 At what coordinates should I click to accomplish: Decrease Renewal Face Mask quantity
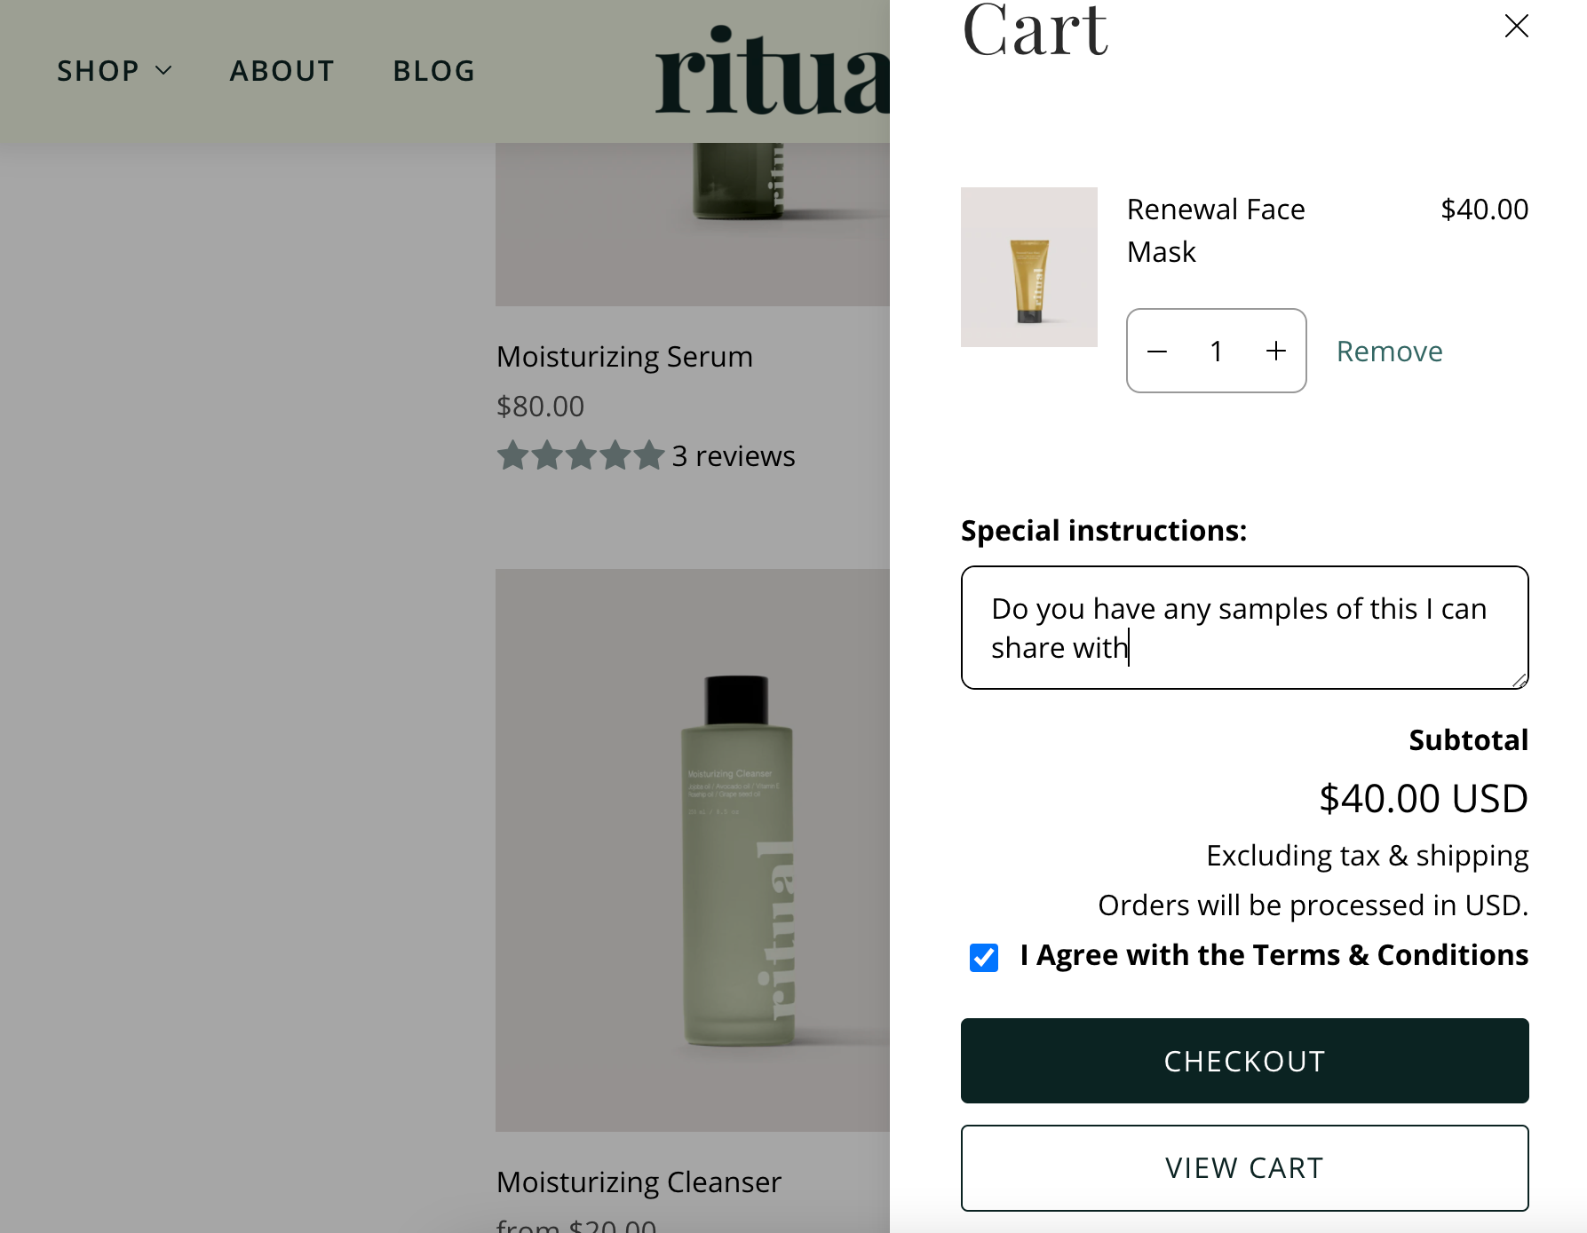click(1157, 351)
